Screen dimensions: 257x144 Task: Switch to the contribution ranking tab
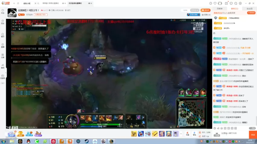(x=220, y=9)
